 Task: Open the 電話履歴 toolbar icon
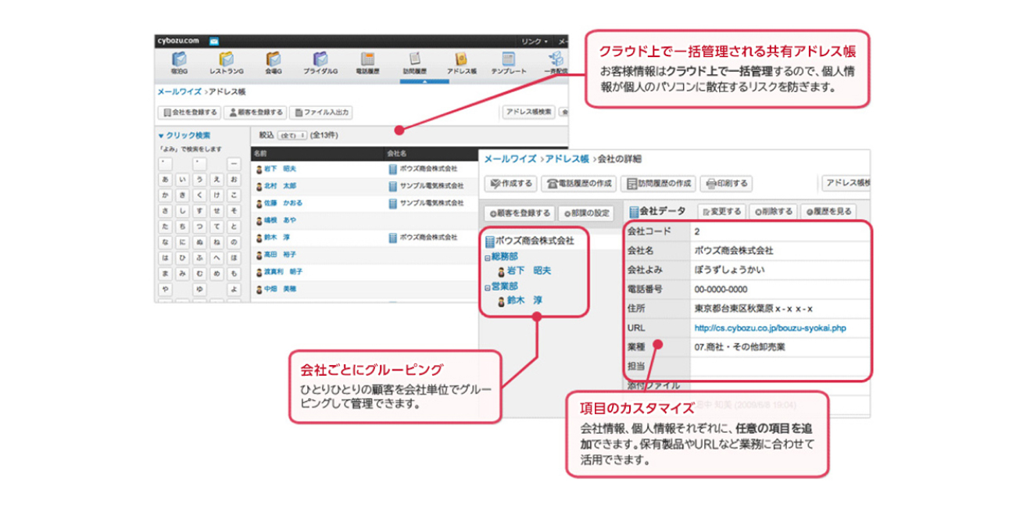click(x=367, y=64)
